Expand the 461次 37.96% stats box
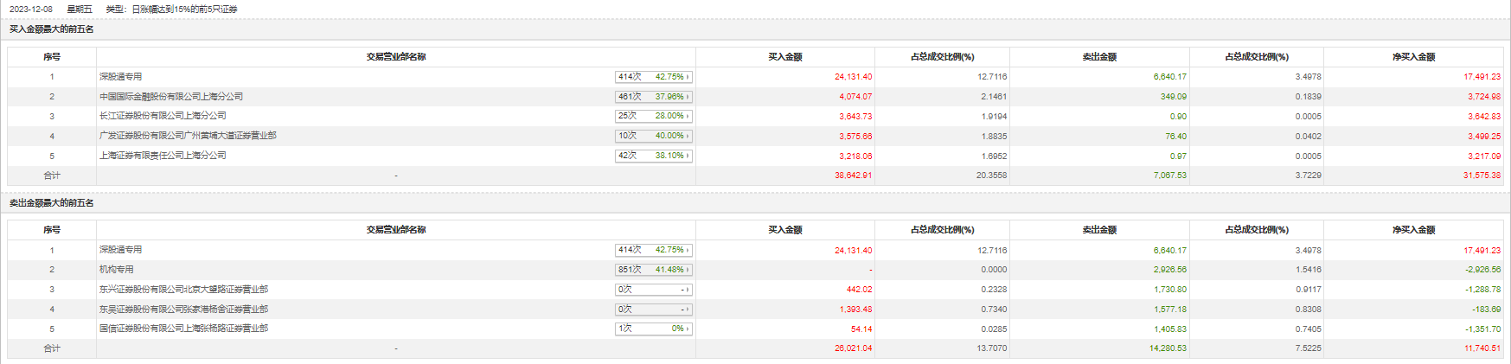1511x364 pixels. pos(654,97)
